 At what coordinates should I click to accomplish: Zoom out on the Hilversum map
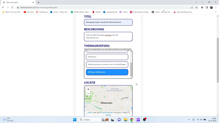[x=88, y=93]
